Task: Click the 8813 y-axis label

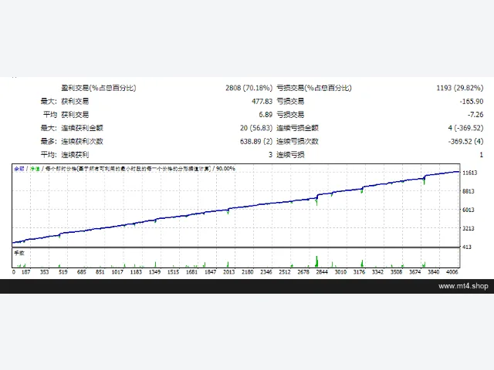Action: [469, 191]
